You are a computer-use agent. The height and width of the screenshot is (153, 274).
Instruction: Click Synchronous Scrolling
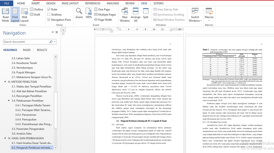point(169,15)
